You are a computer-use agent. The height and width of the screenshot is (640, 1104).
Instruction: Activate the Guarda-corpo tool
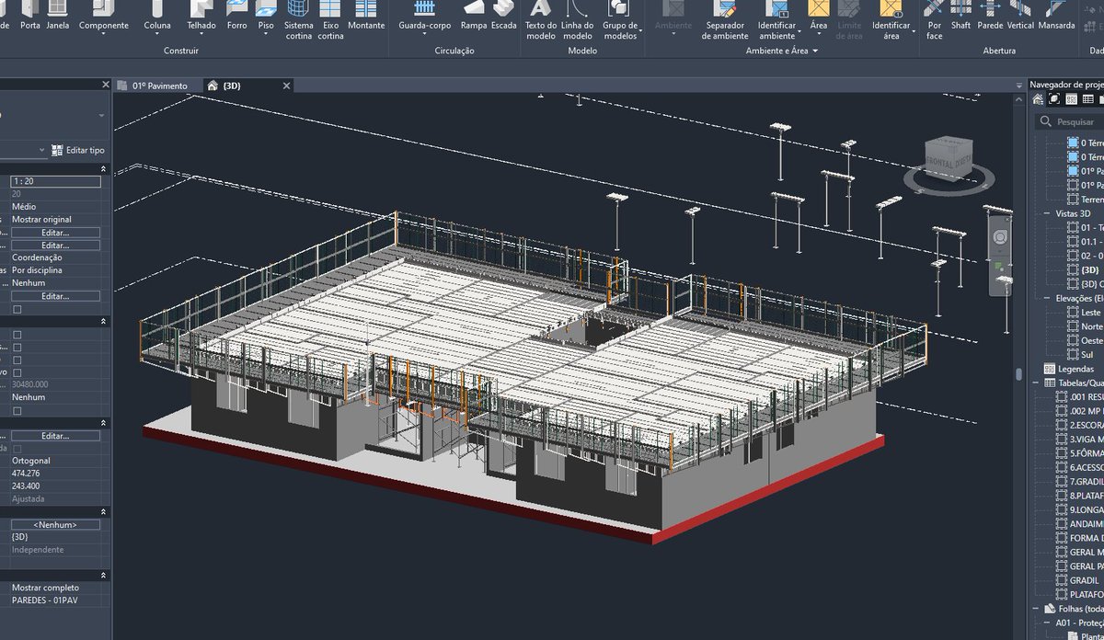pyautogui.click(x=427, y=18)
